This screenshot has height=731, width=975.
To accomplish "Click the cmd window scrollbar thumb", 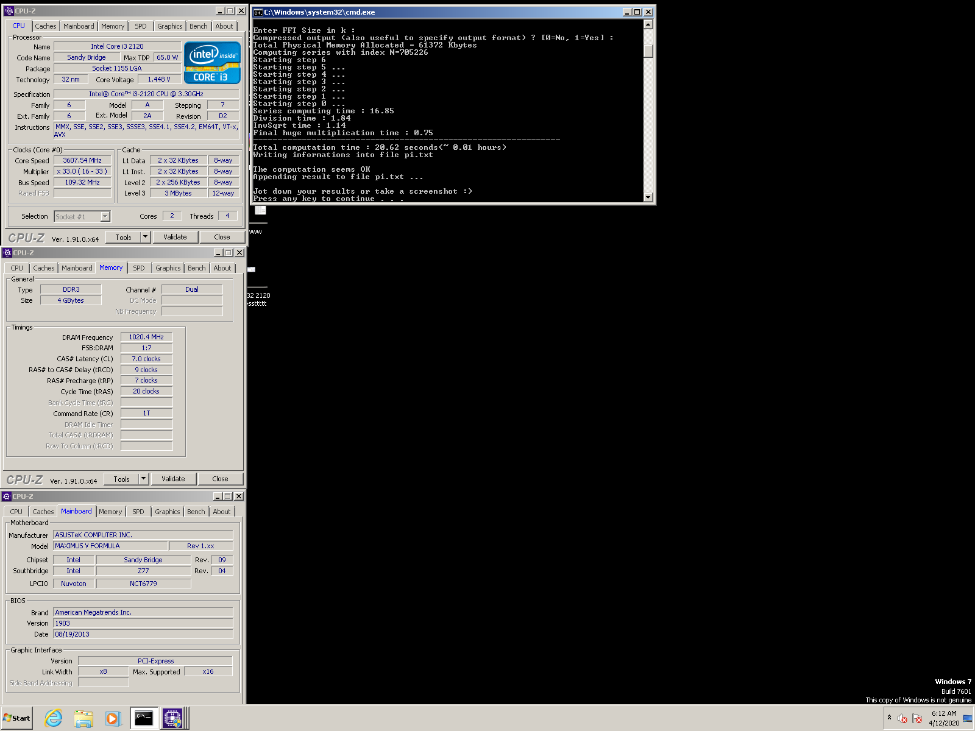I will pyautogui.click(x=648, y=51).
